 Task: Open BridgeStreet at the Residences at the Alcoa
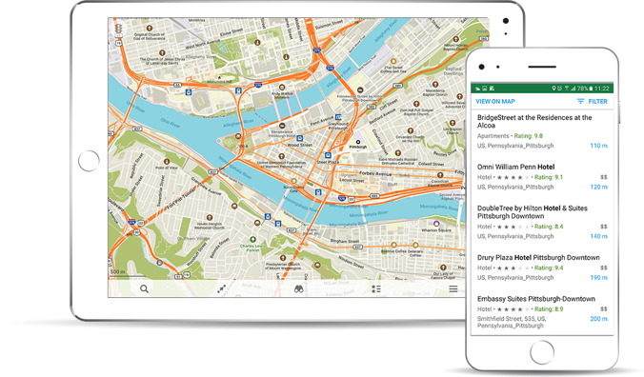click(x=542, y=131)
